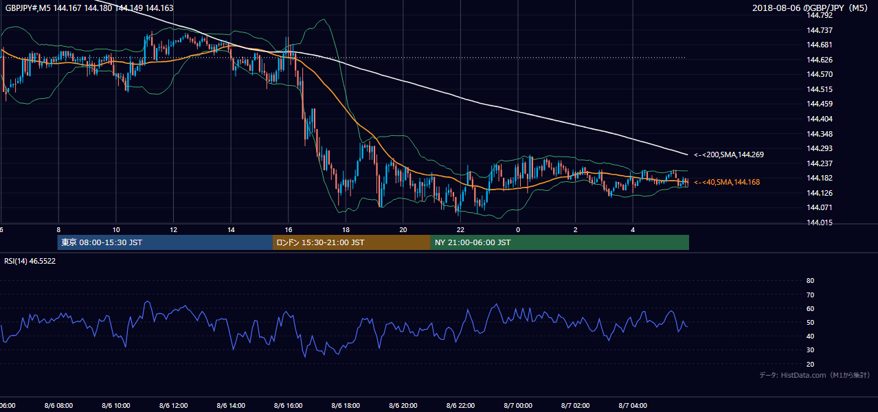This screenshot has width=878, height=412.
Task: Click RSI scale level 60
Action: pyautogui.click(x=810, y=308)
